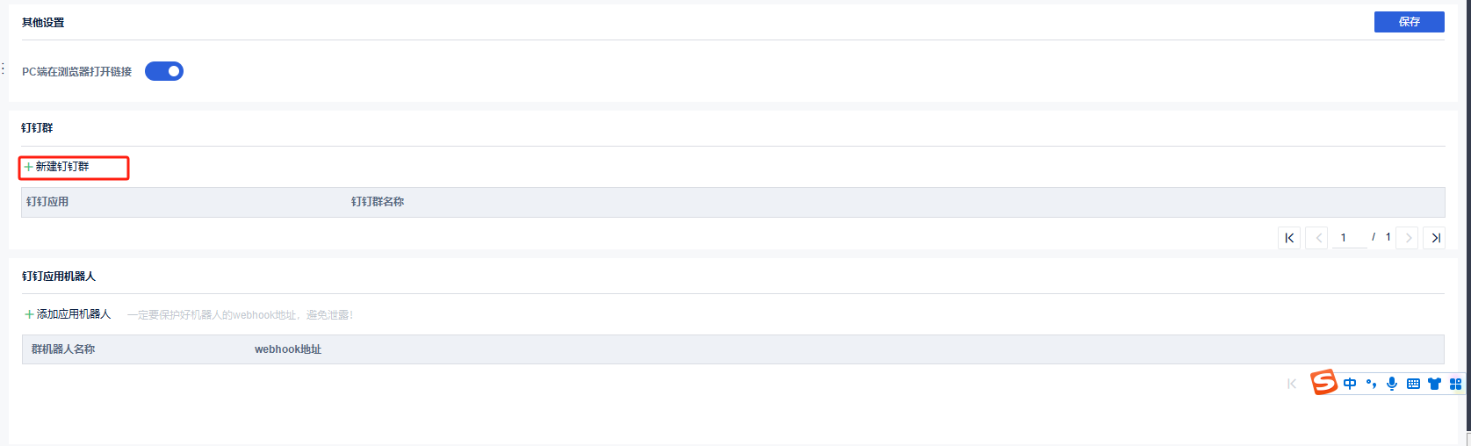
Task: Open Sogou soft keyboard icon
Action: (x=1413, y=384)
